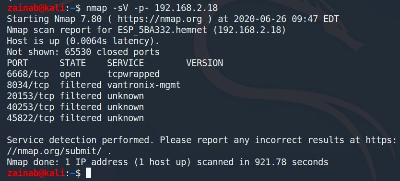This screenshot has width=400, height=181.
Task: Click the tcpwrapped service name
Action: tap(133, 74)
